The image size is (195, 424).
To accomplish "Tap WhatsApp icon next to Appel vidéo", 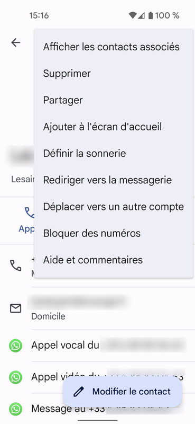I will pyautogui.click(x=16, y=377).
